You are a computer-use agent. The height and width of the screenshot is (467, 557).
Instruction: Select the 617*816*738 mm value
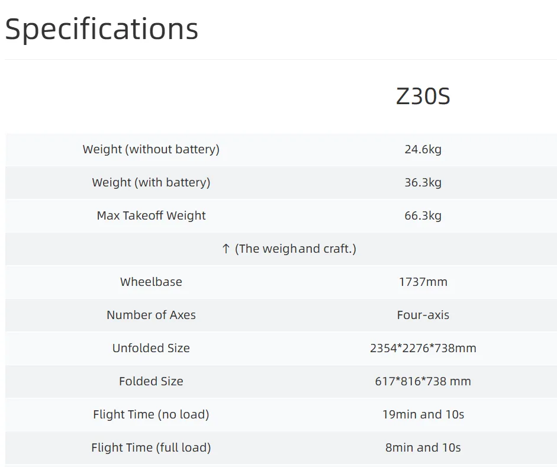tap(423, 381)
